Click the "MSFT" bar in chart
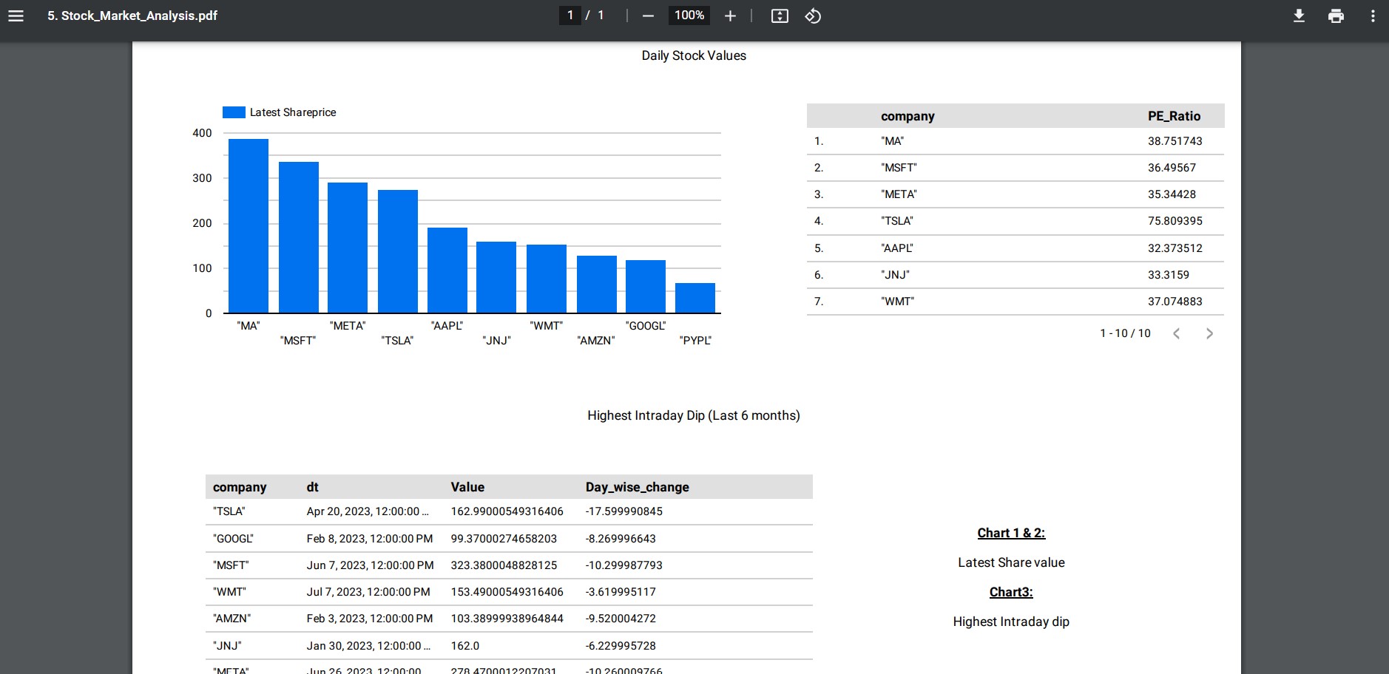This screenshot has width=1389, height=674. (299, 237)
